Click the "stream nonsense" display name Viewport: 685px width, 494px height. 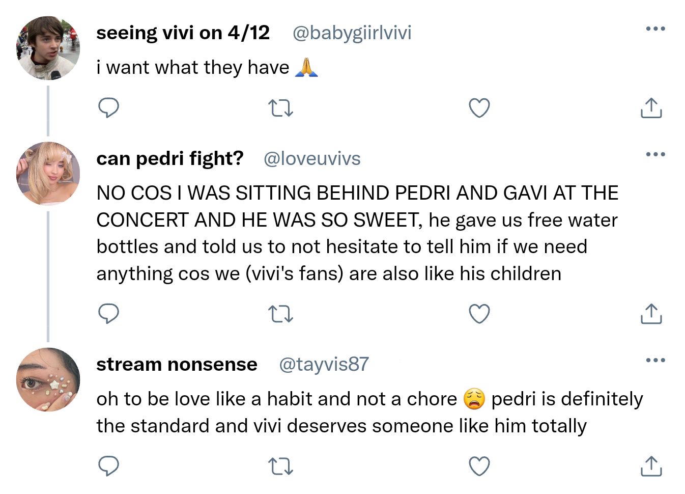pos(177,365)
